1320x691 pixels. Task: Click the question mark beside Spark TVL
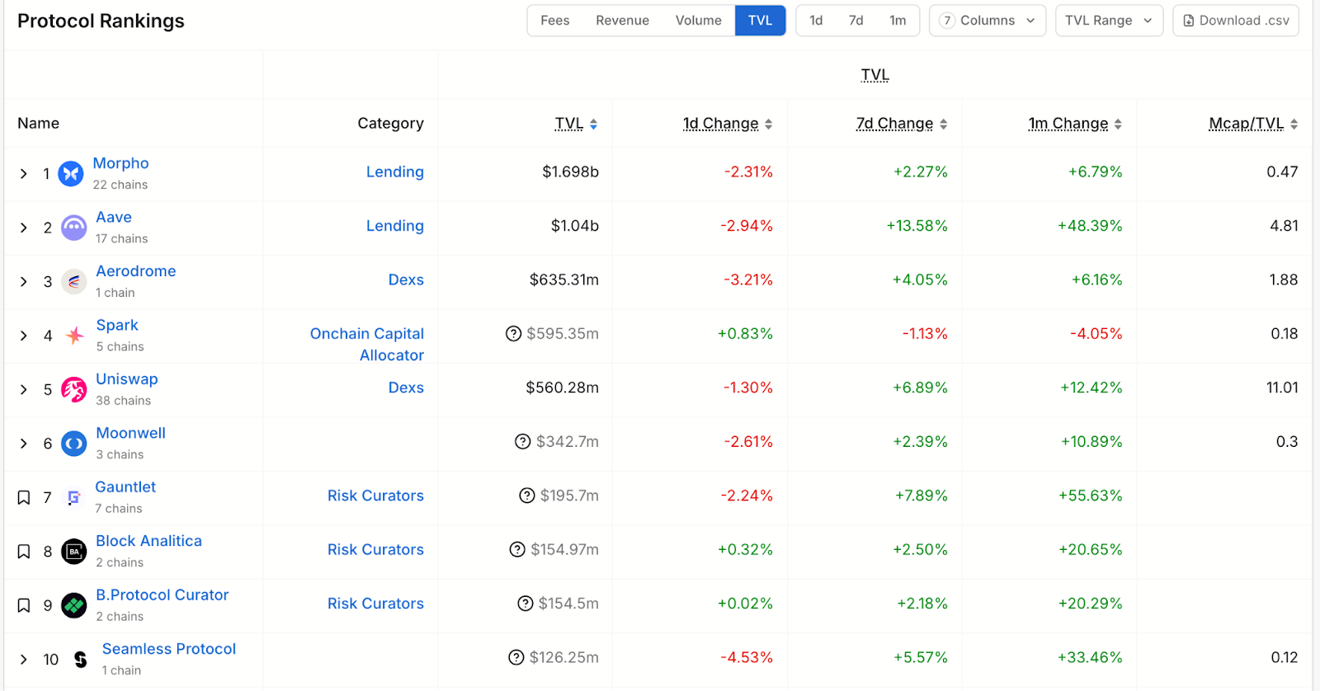click(x=513, y=334)
